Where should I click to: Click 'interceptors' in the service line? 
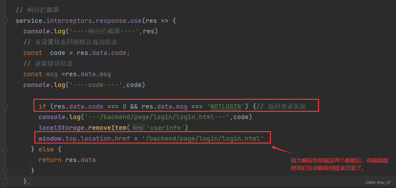(69, 21)
